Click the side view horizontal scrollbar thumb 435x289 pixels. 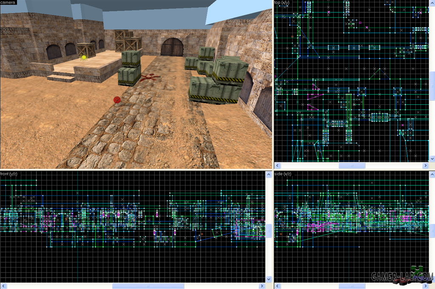pos(352,286)
